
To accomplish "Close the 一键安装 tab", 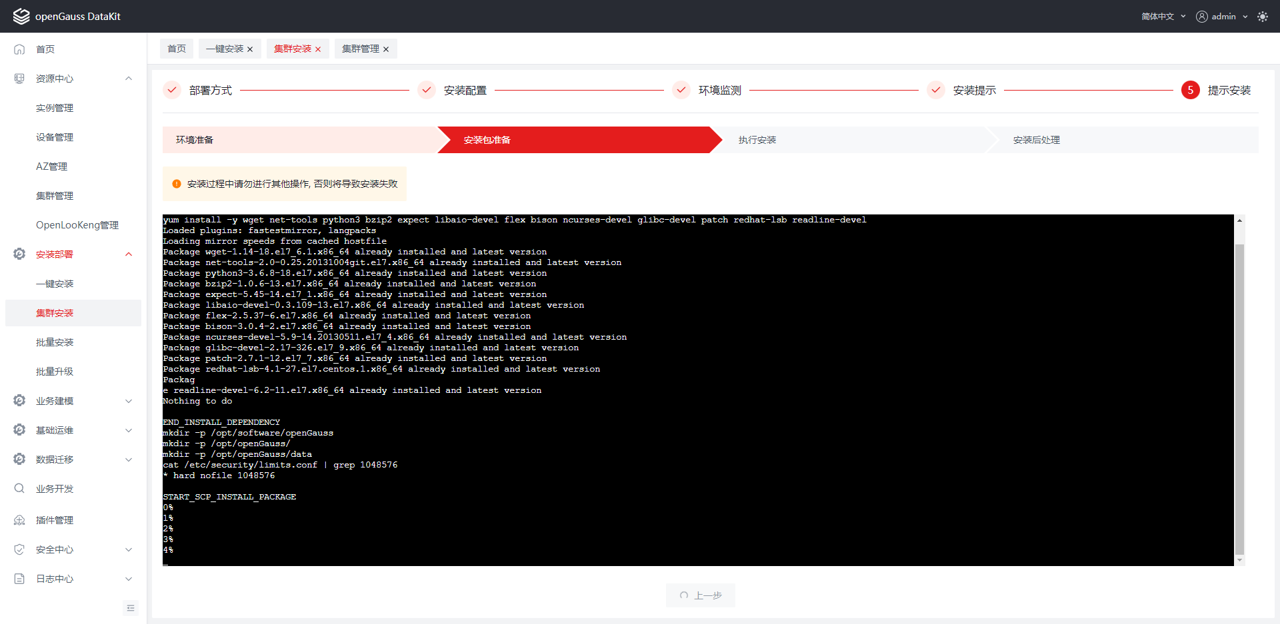I will click(x=250, y=49).
